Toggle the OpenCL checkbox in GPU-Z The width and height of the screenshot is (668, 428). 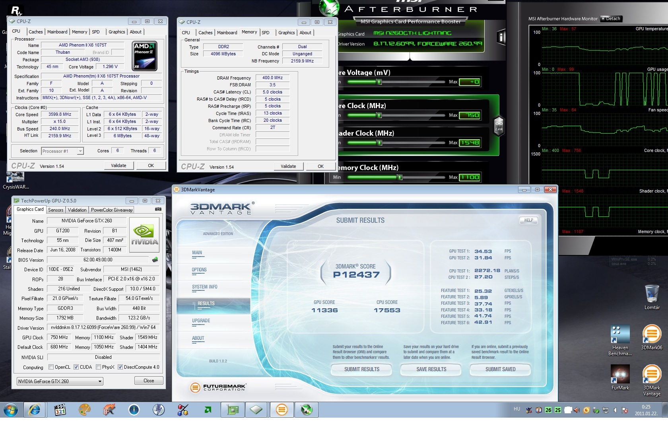pos(51,367)
